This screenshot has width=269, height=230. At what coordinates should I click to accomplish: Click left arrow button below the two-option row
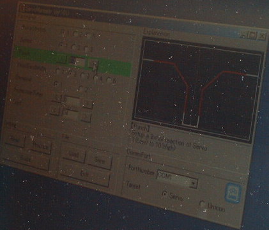(57, 98)
